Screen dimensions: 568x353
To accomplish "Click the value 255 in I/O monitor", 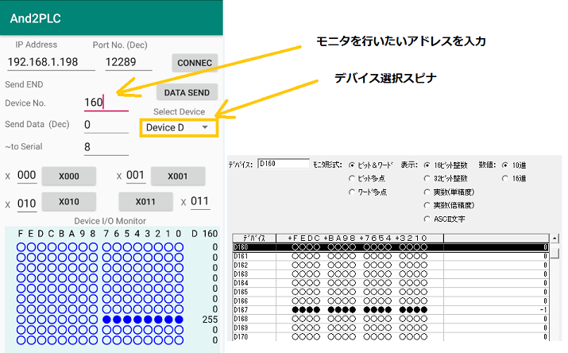I will coord(210,320).
